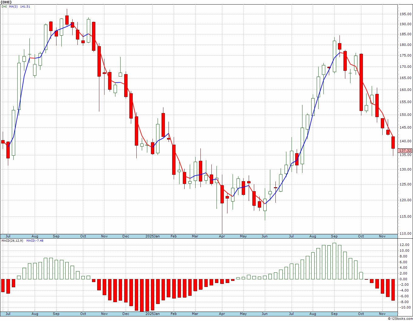
Task: Click the 175.00 price axis label
Action: pos(405,56)
